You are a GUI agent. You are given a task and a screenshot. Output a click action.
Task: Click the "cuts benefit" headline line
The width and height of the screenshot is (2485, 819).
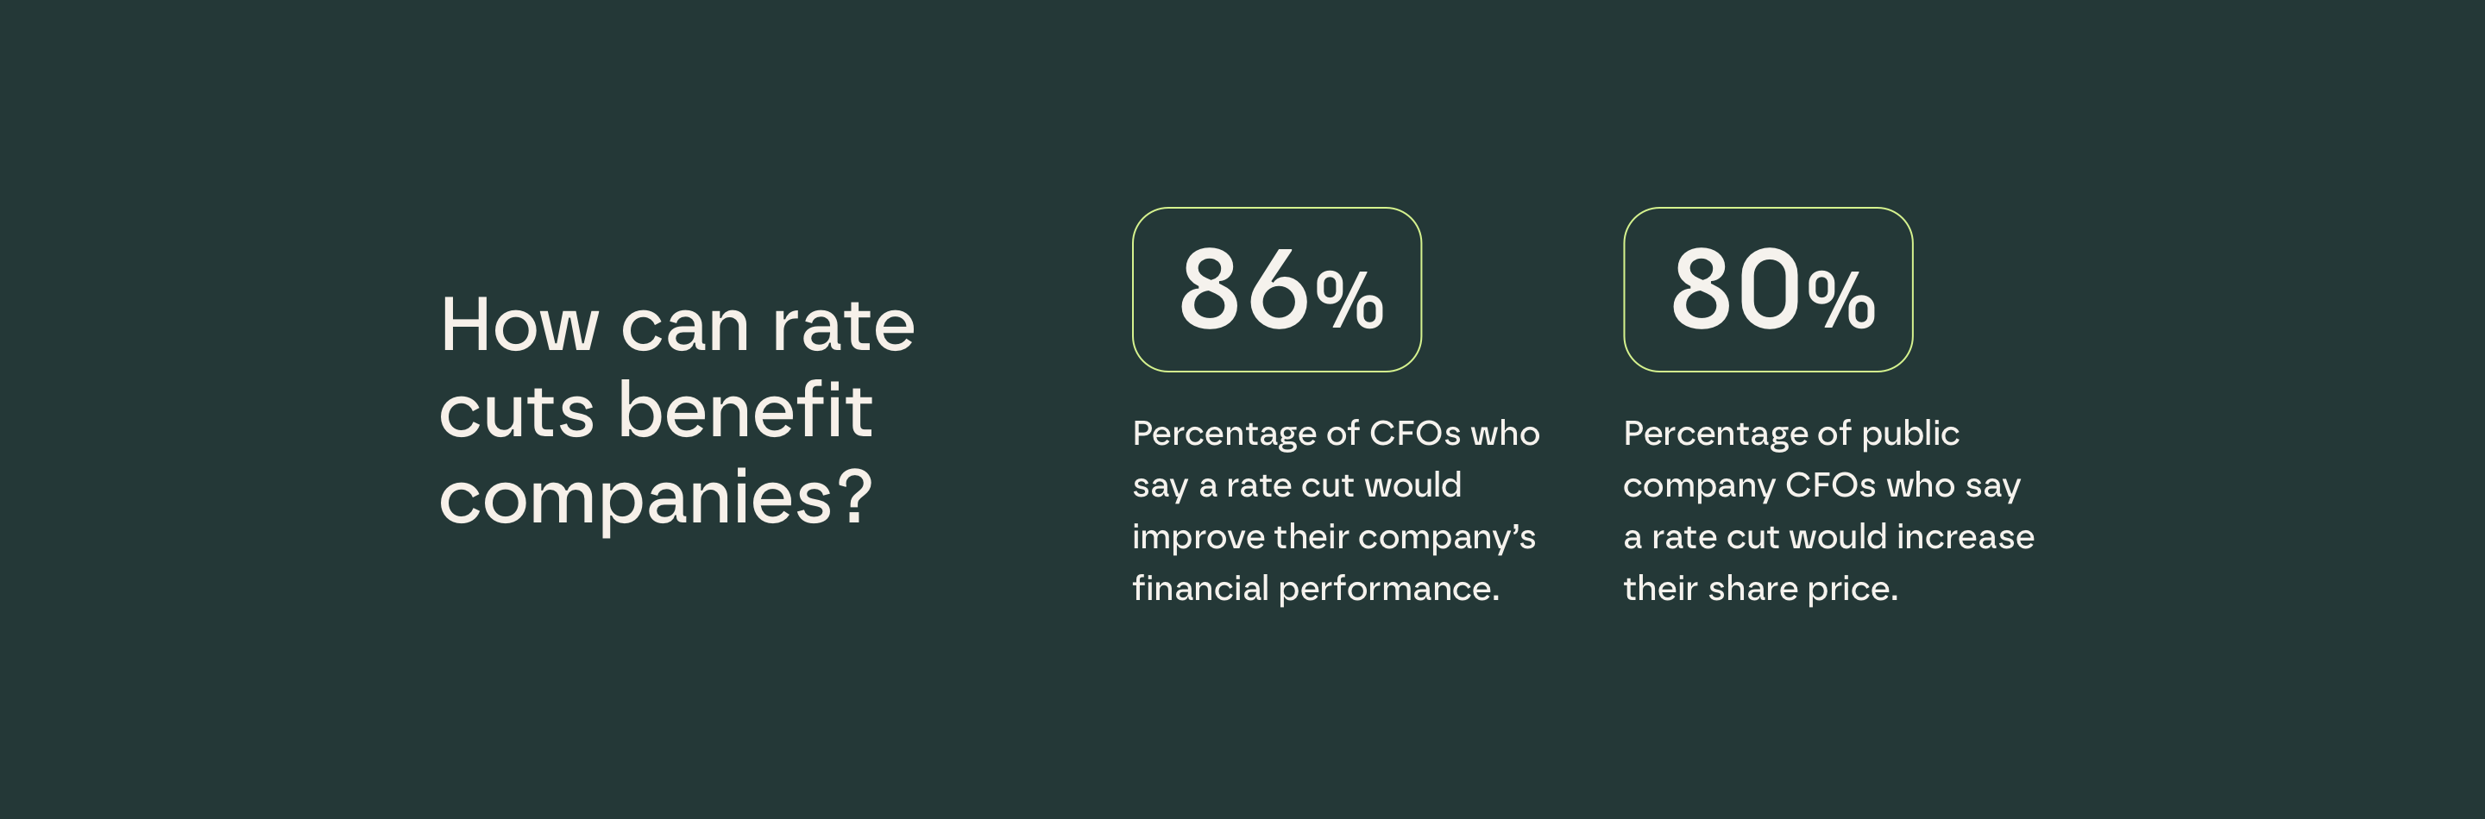(655, 410)
